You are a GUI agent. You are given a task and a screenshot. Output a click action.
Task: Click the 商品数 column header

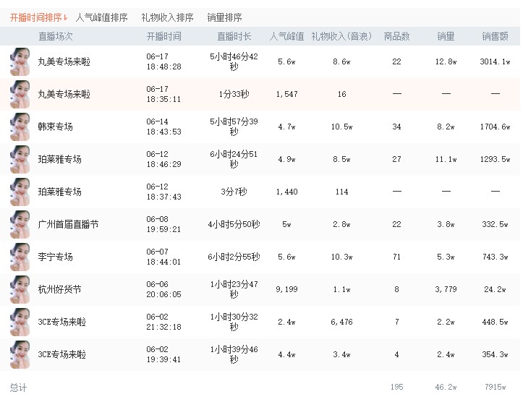tap(396, 36)
